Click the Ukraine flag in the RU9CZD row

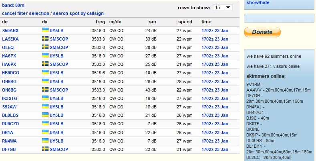pos(45,124)
